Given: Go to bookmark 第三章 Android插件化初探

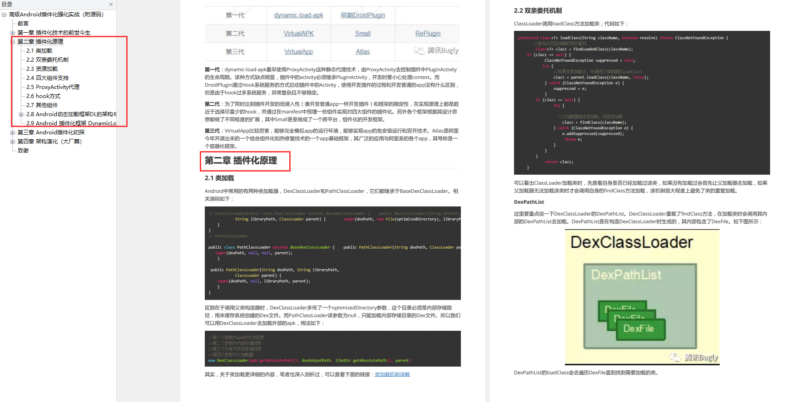Looking at the screenshot, I should pyautogui.click(x=51, y=132).
